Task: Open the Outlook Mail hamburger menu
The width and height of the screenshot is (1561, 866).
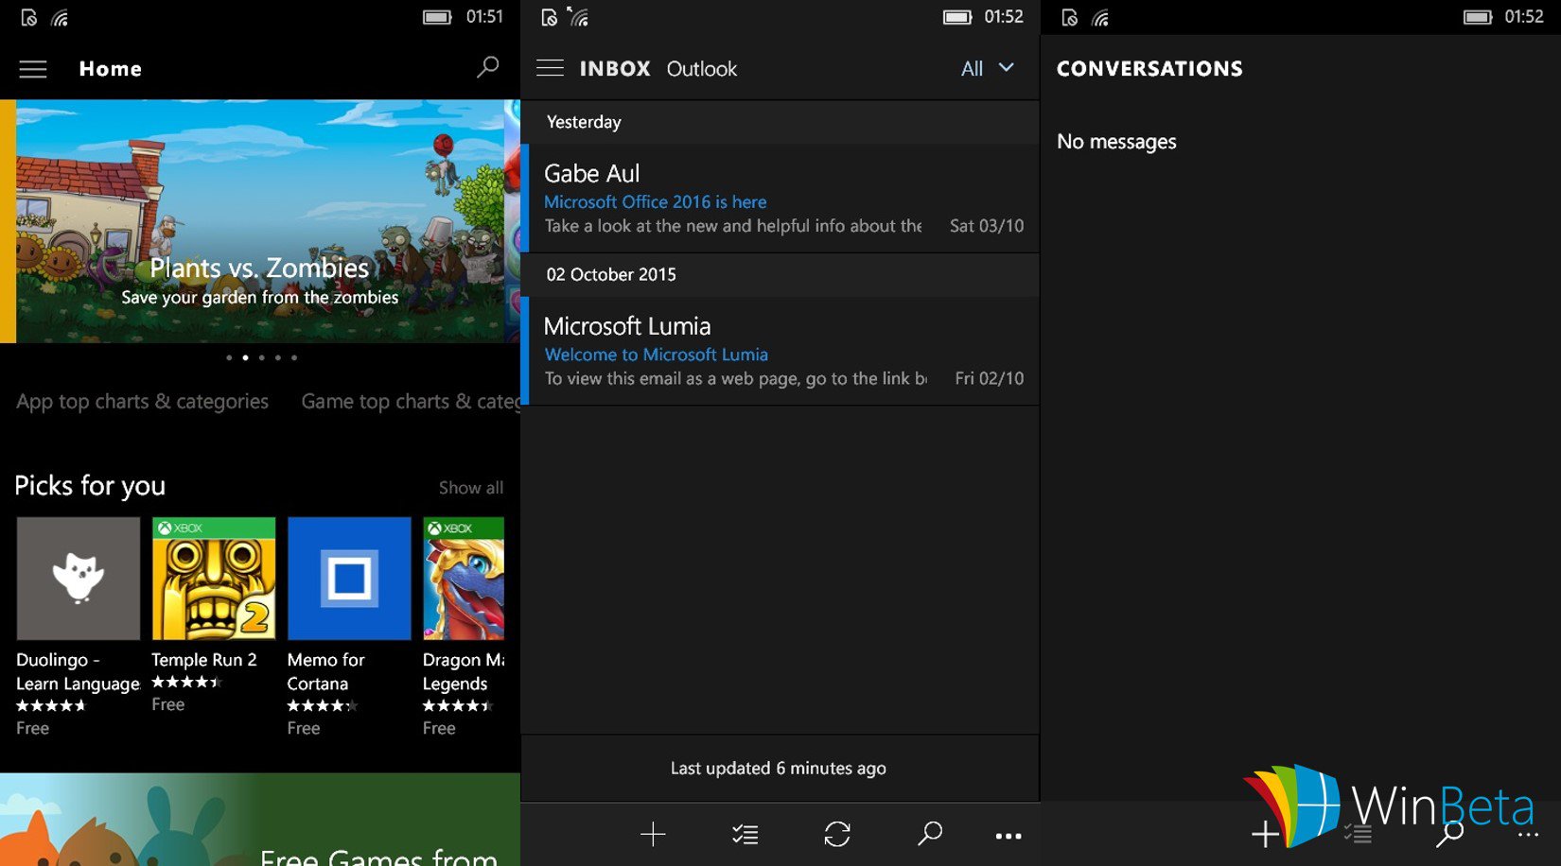Action: [x=550, y=68]
